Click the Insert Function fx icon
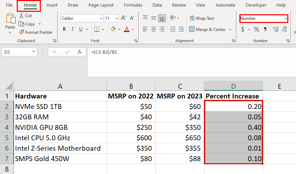 (x=80, y=52)
